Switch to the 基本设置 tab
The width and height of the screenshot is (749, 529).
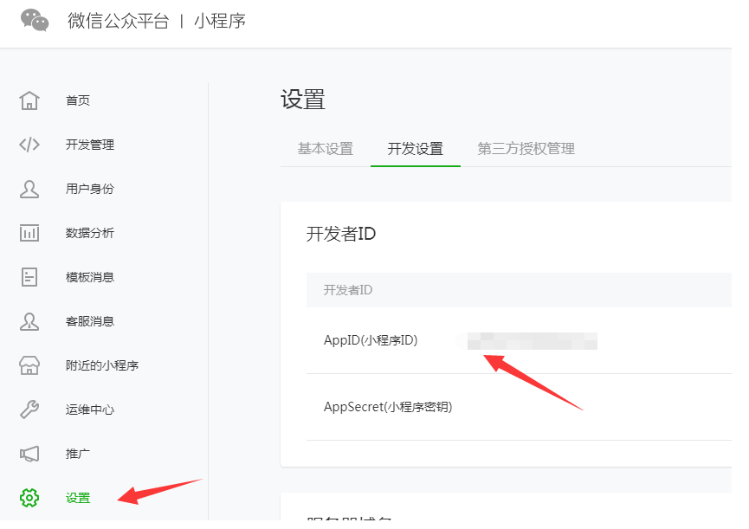[x=326, y=148]
